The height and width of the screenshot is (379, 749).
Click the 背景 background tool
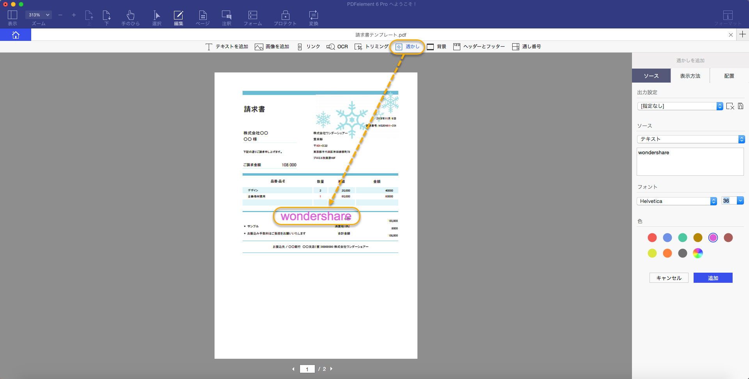coord(437,47)
